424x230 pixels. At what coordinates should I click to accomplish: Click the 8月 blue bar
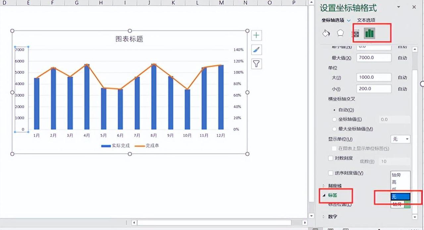click(x=154, y=97)
